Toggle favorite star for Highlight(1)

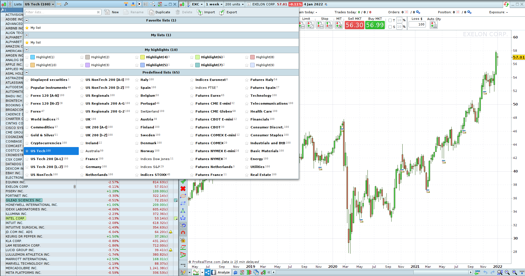27,57
